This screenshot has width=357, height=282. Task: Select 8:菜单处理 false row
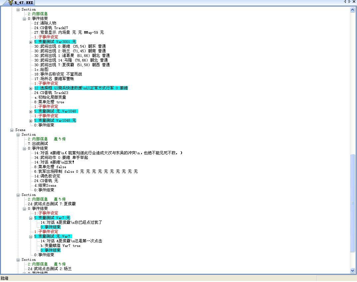pos(50,167)
